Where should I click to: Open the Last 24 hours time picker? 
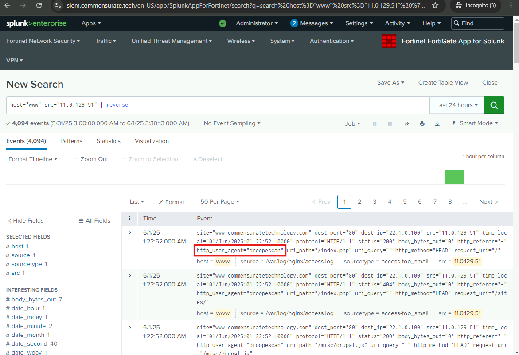[x=457, y=105]
